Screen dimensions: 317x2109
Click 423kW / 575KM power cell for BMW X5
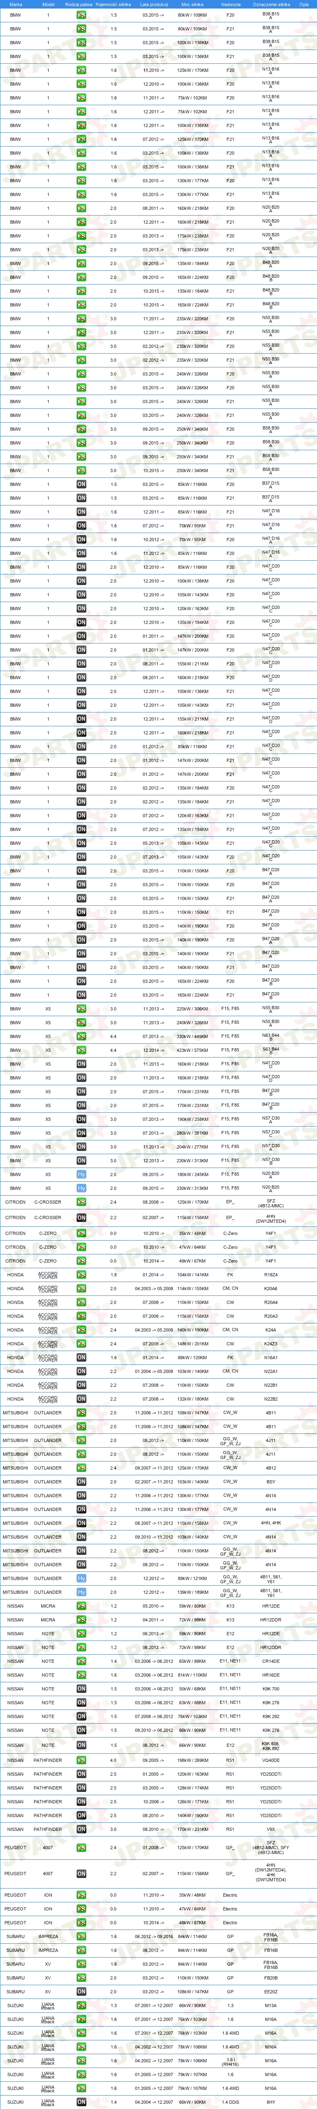tap(193, 1050)
